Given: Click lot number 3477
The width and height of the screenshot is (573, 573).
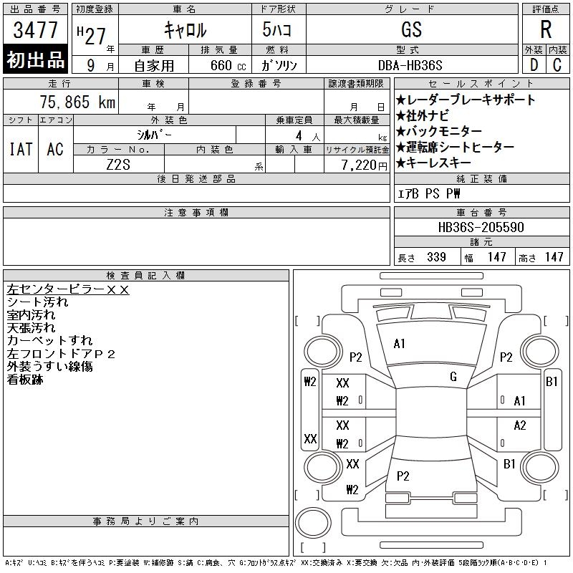Looking at the screenshot, I should click(35, 29).
